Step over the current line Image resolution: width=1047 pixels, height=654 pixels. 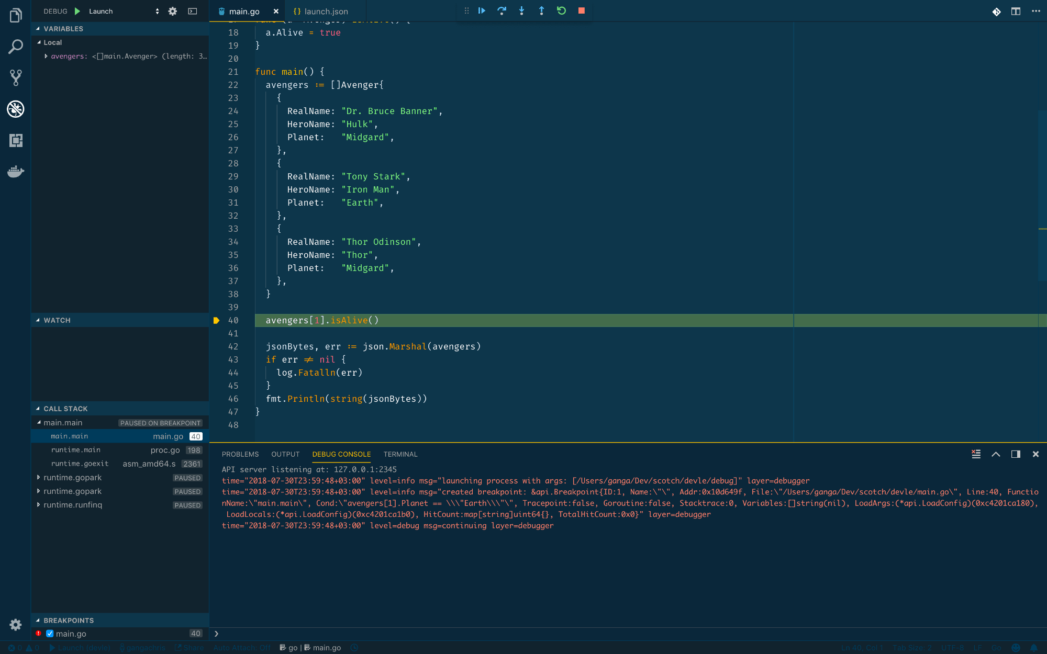502,10
